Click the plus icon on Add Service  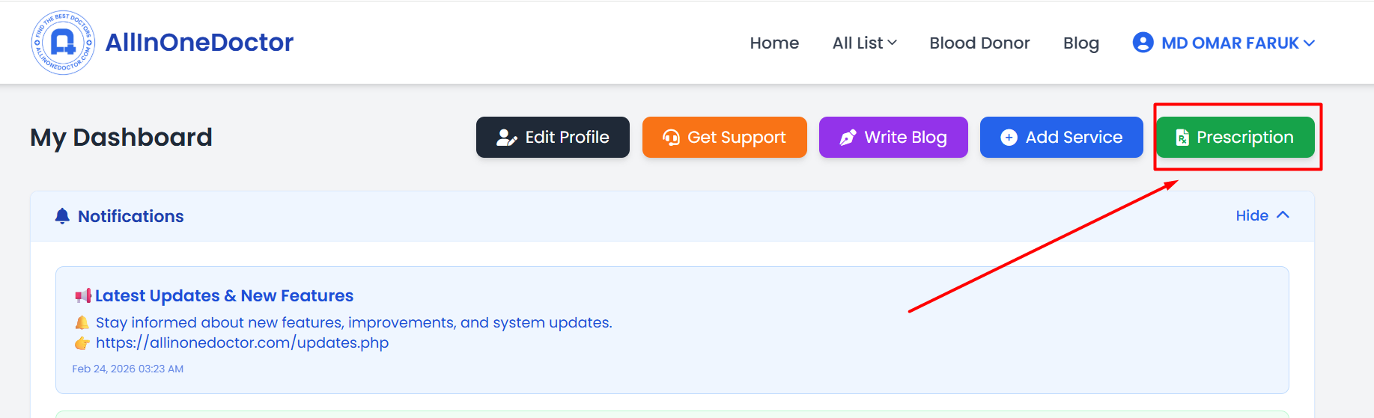tap(1009, 138)
